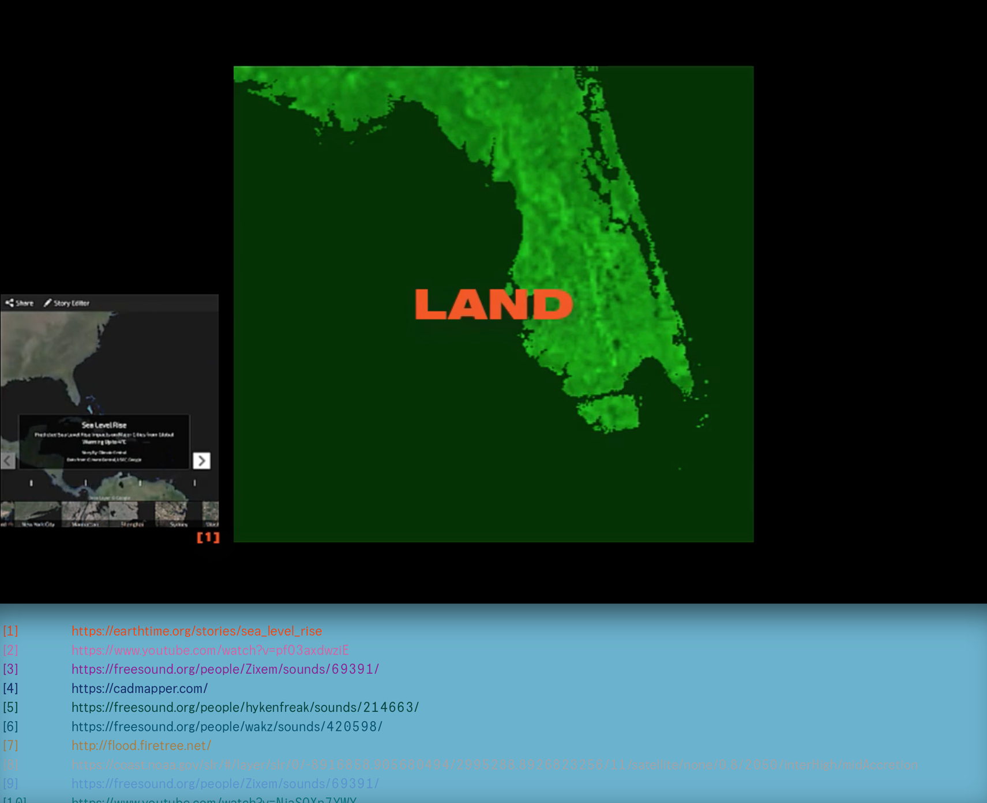Viewport: 987px width, 803px height.
Task: Click the orange LAND label on map
Action: point(494,304)
